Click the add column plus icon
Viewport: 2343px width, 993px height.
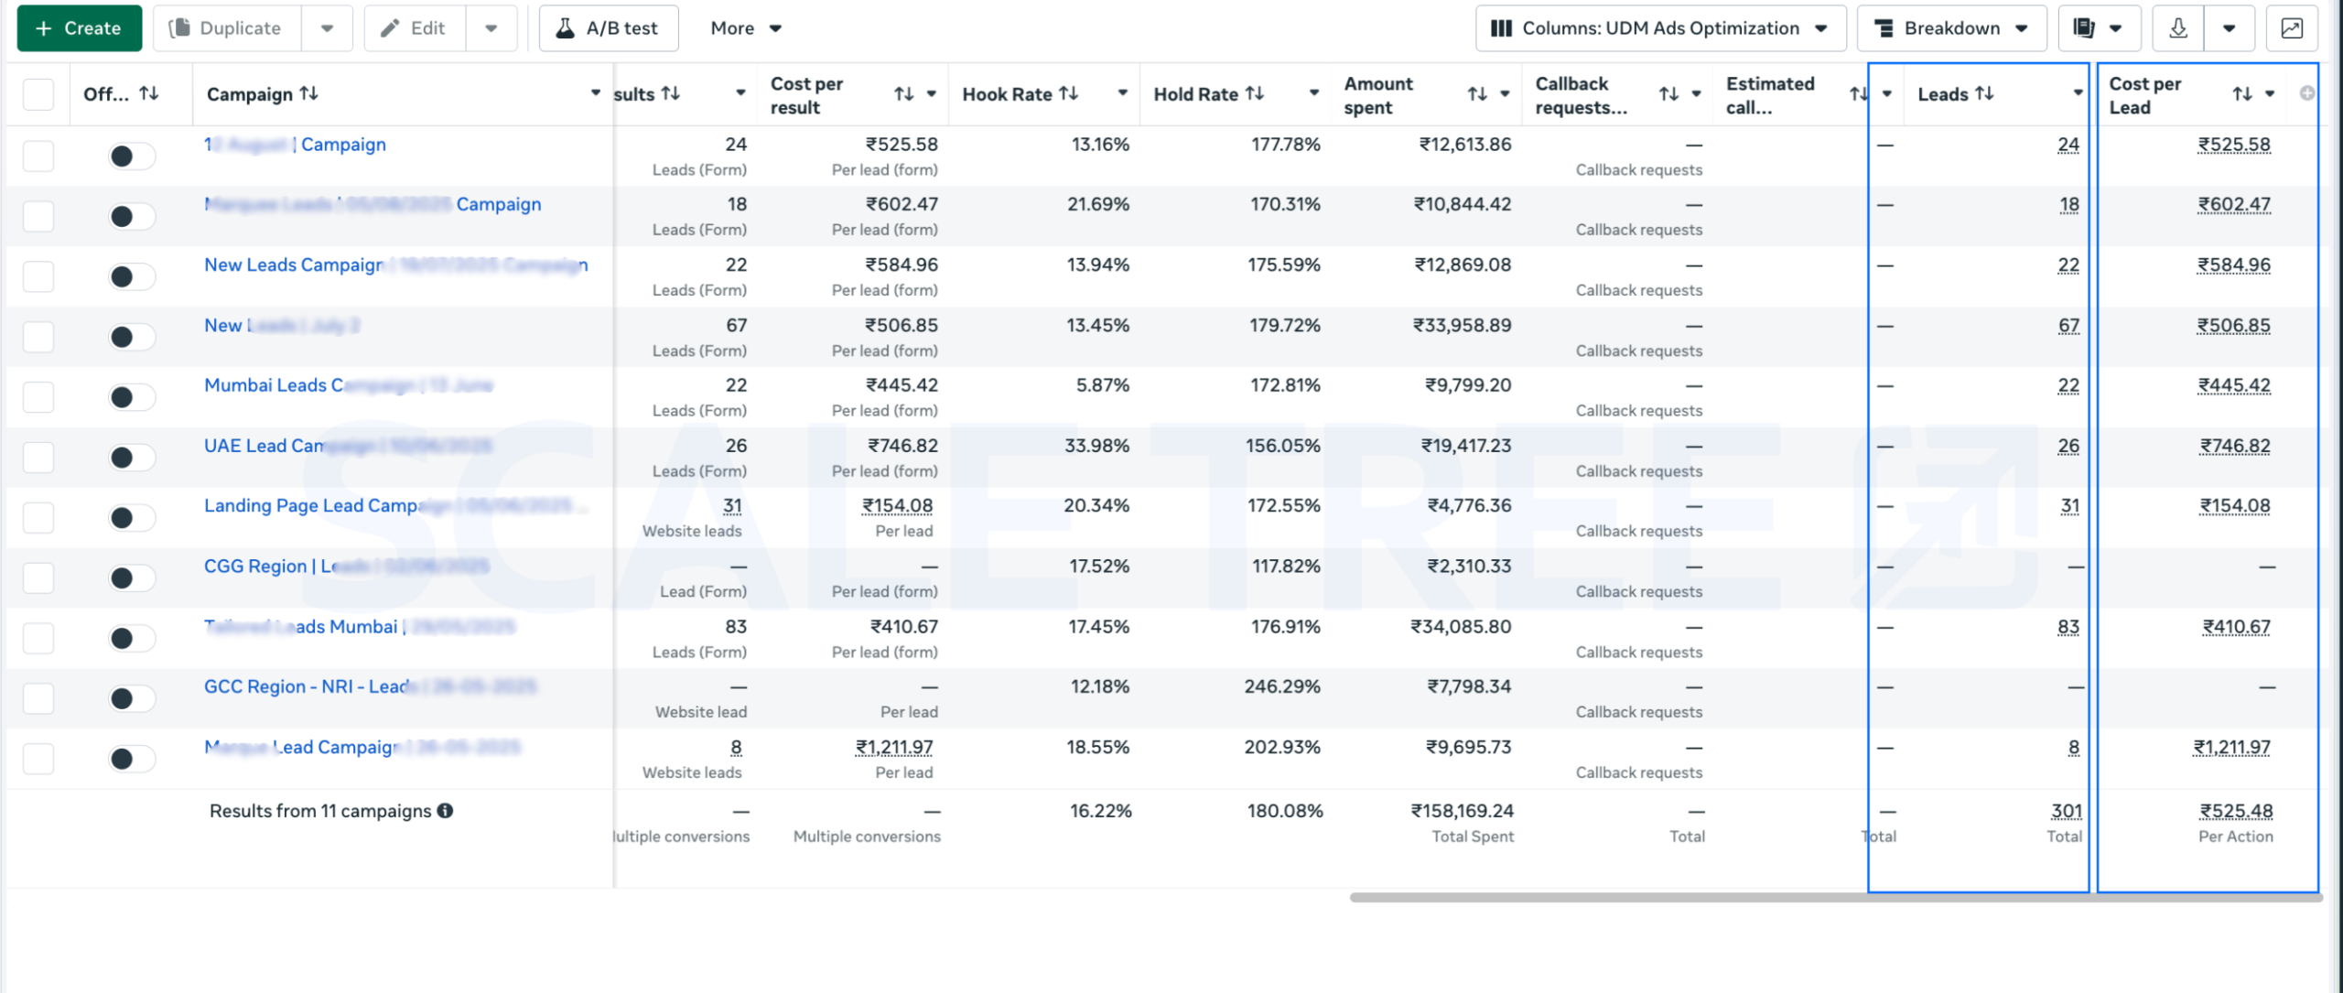click(2307, 93)
